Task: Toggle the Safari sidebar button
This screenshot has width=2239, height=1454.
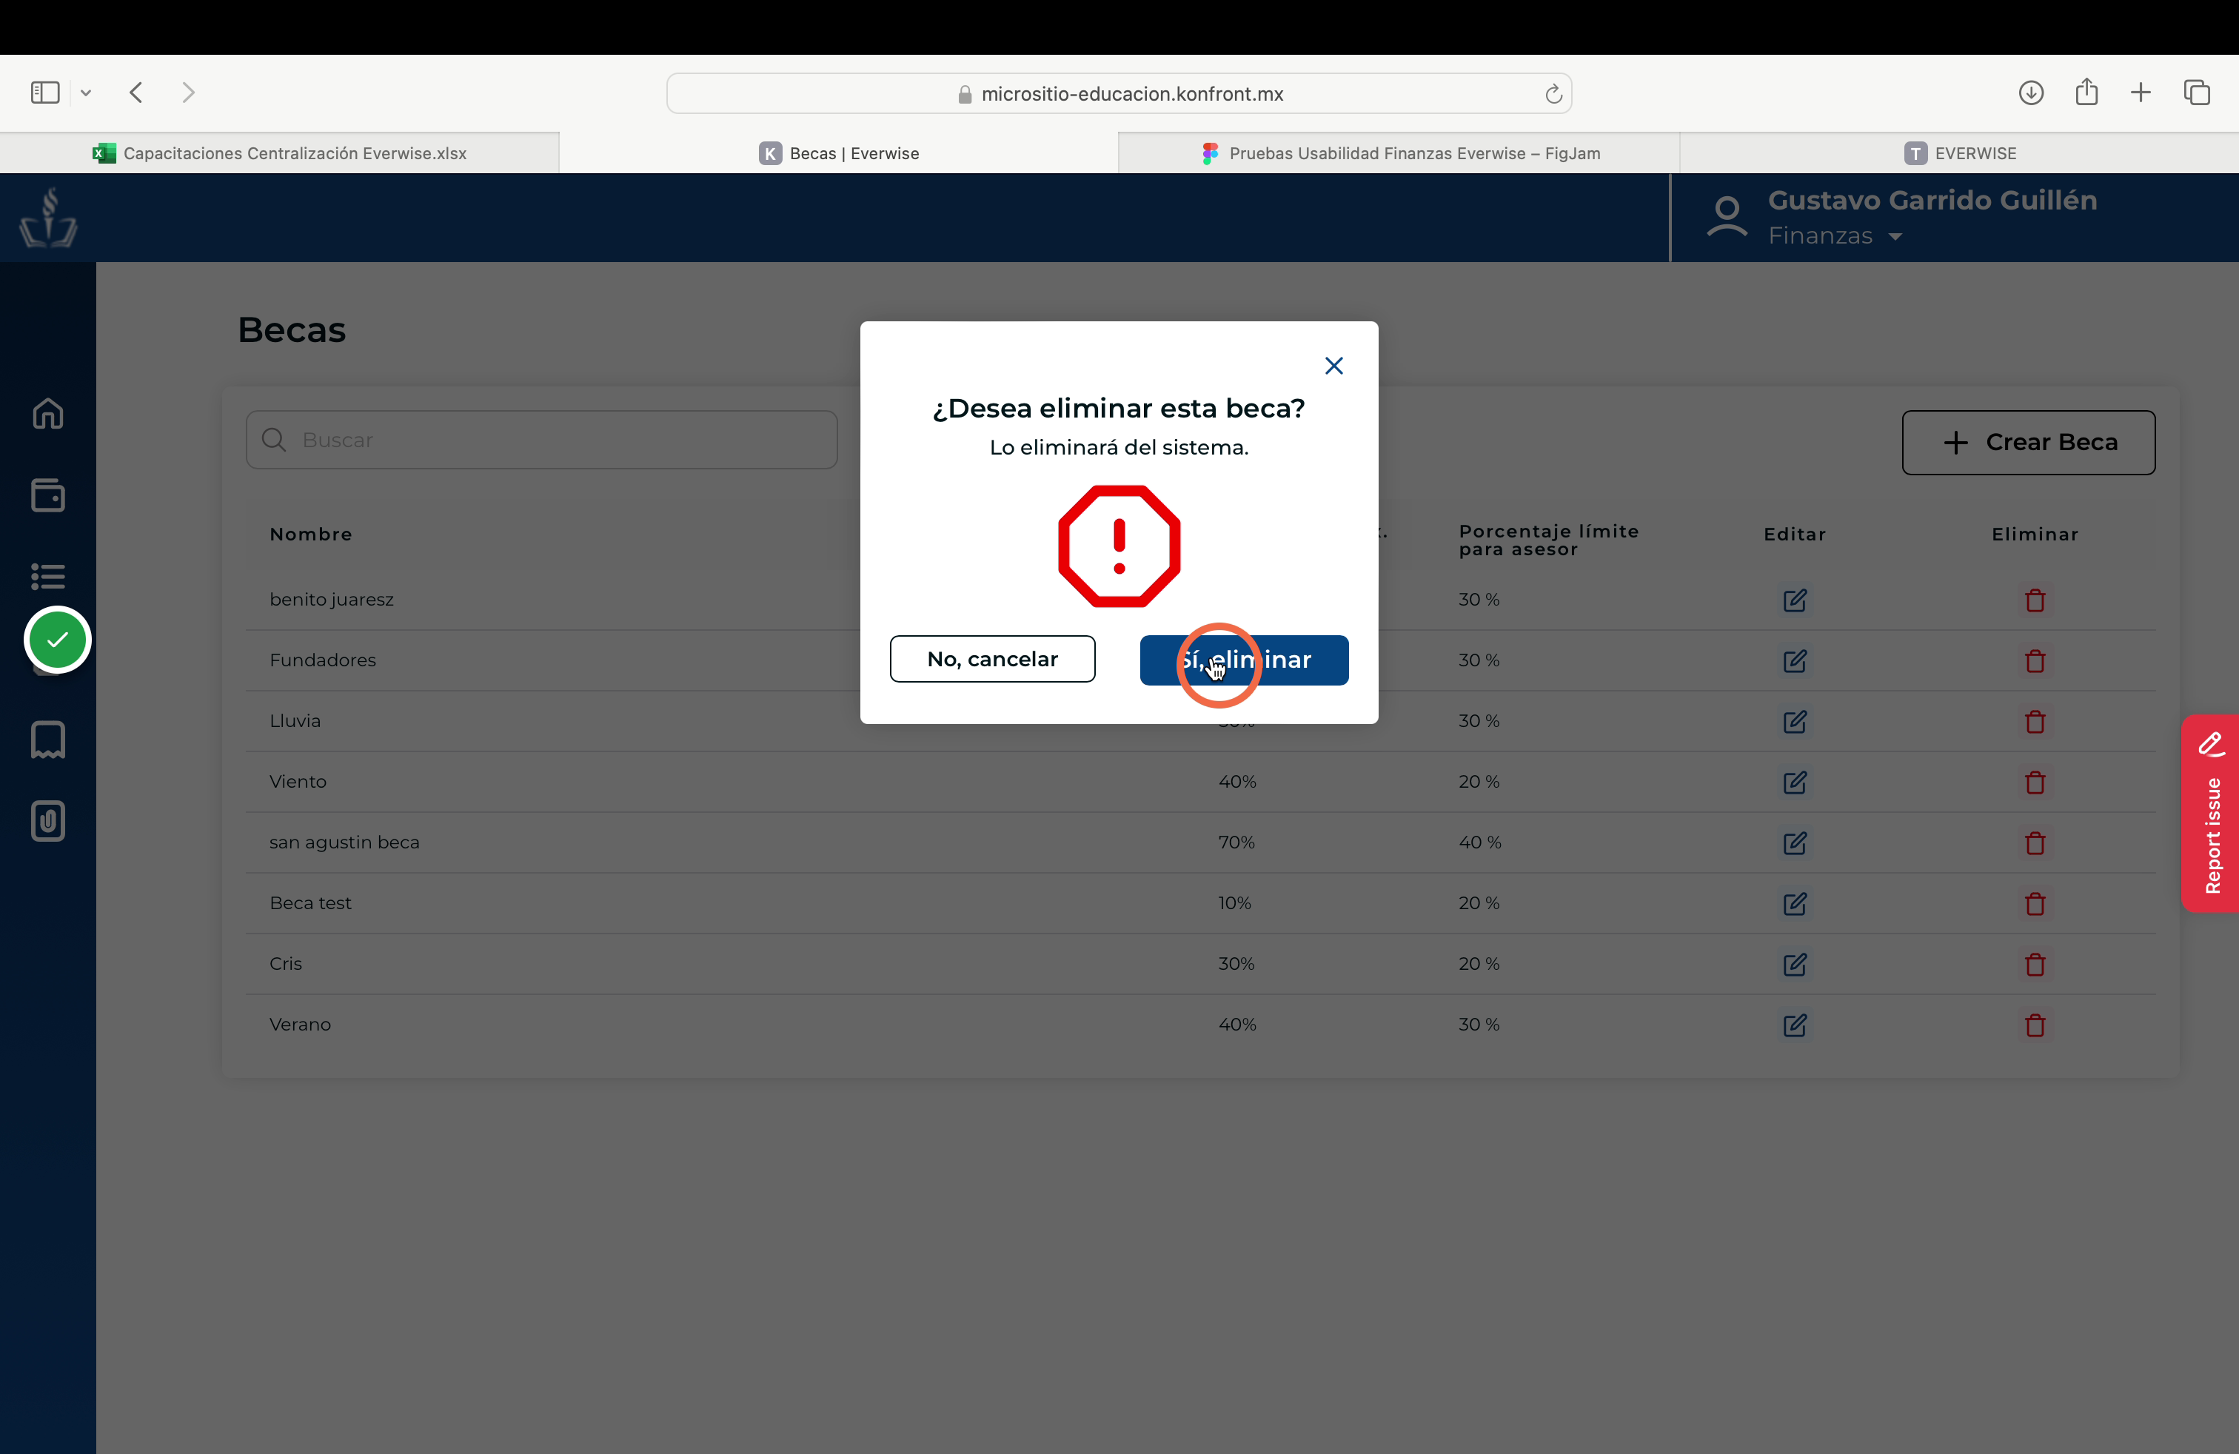Action: (45, 92)
